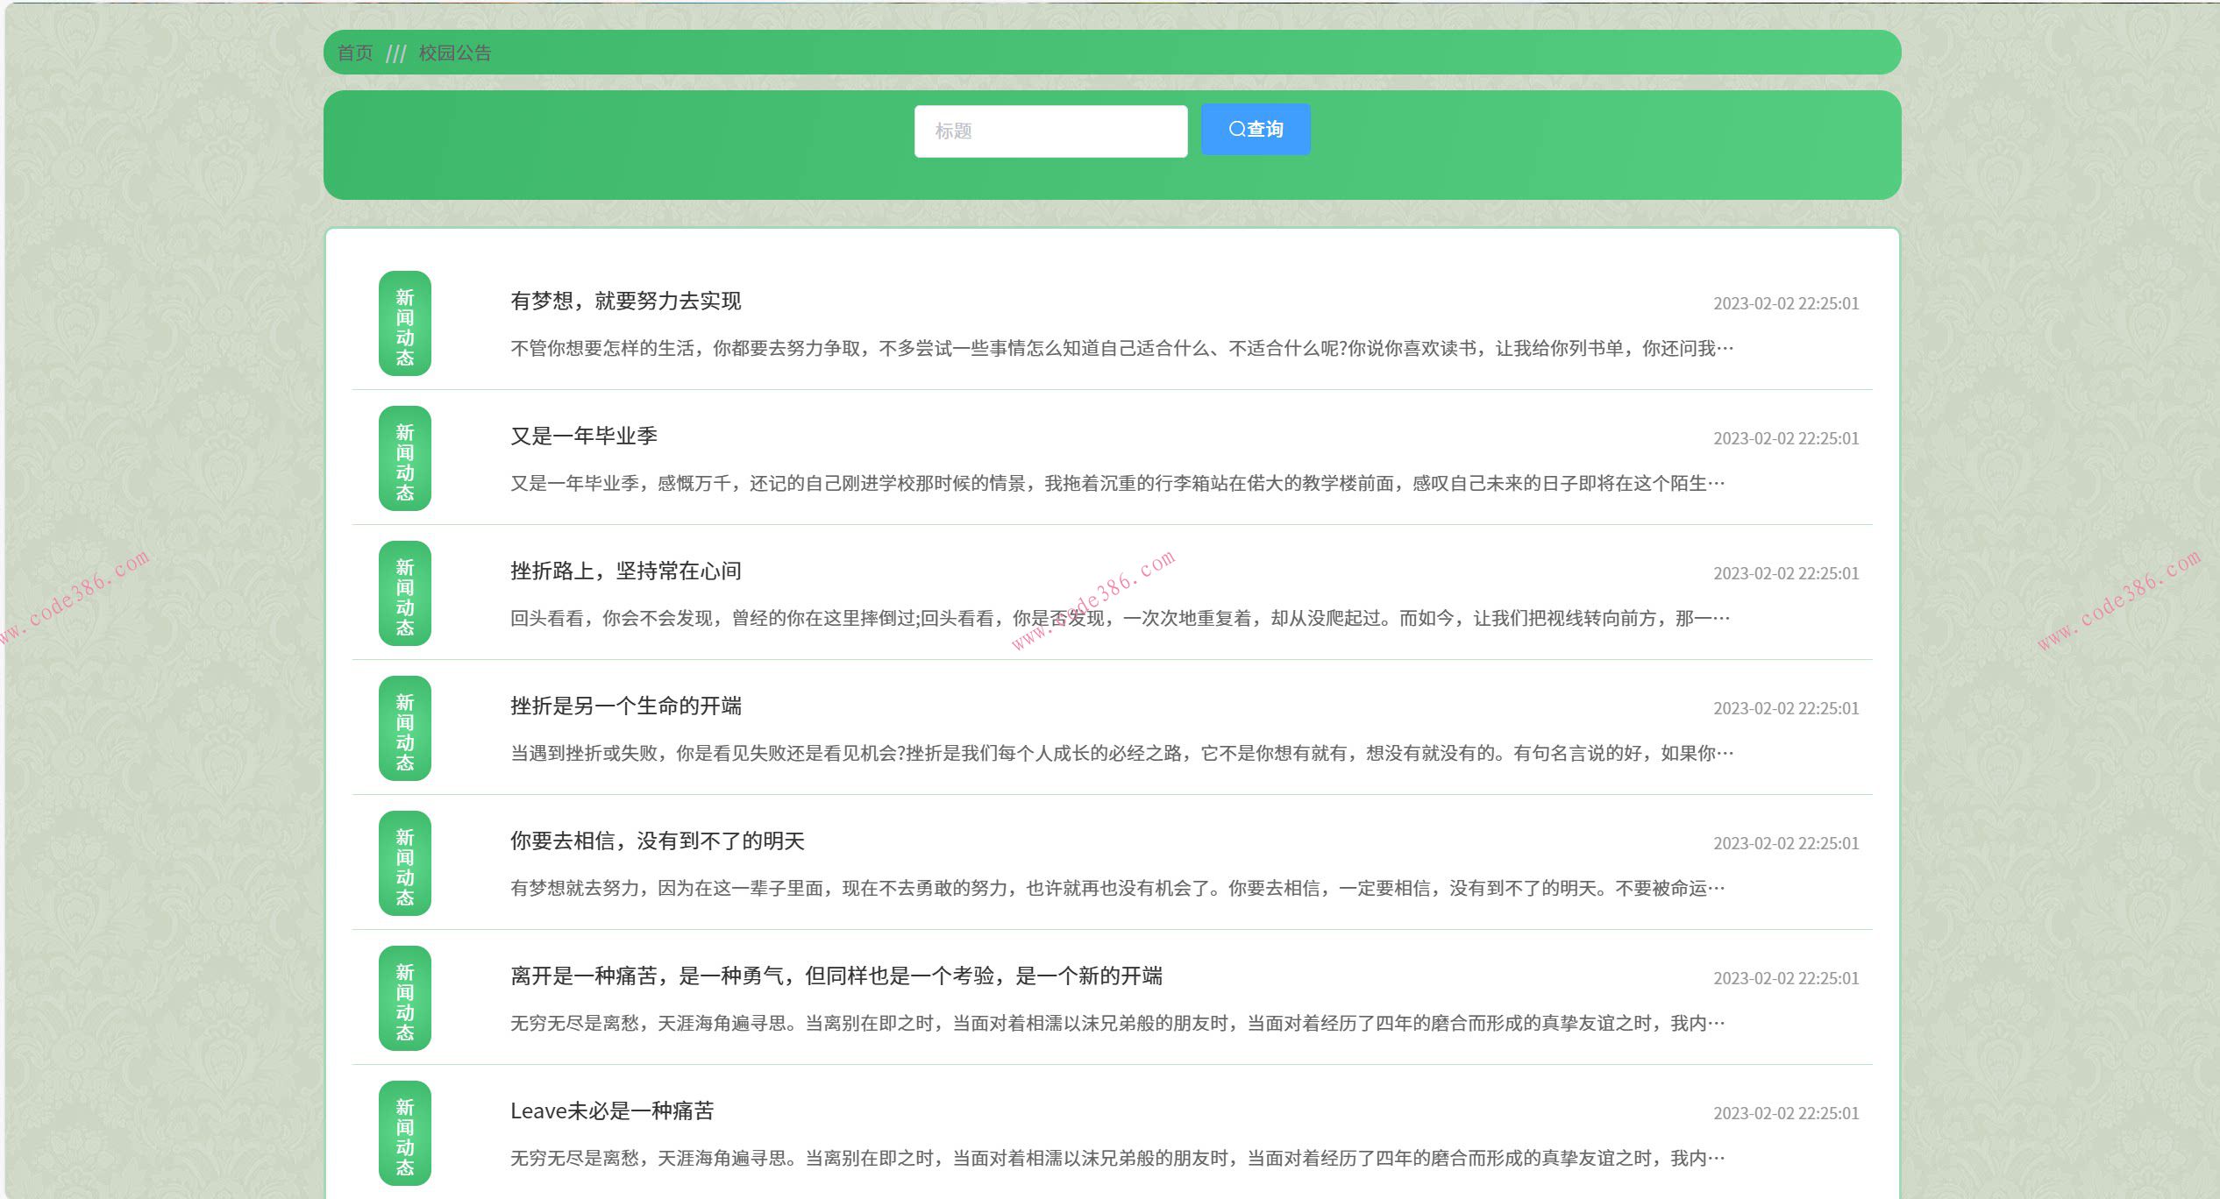The width and height of the screenshot is (2220, 1199).
Task: Click the 新闻动态 badge beside 有梦想，就要努力去实现
Action: tap(404, 324)
